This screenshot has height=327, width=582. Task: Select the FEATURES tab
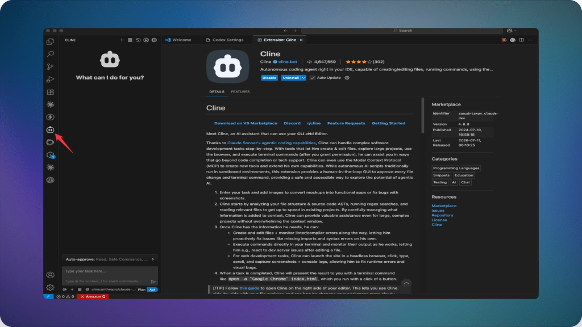(x=240, y=91)
